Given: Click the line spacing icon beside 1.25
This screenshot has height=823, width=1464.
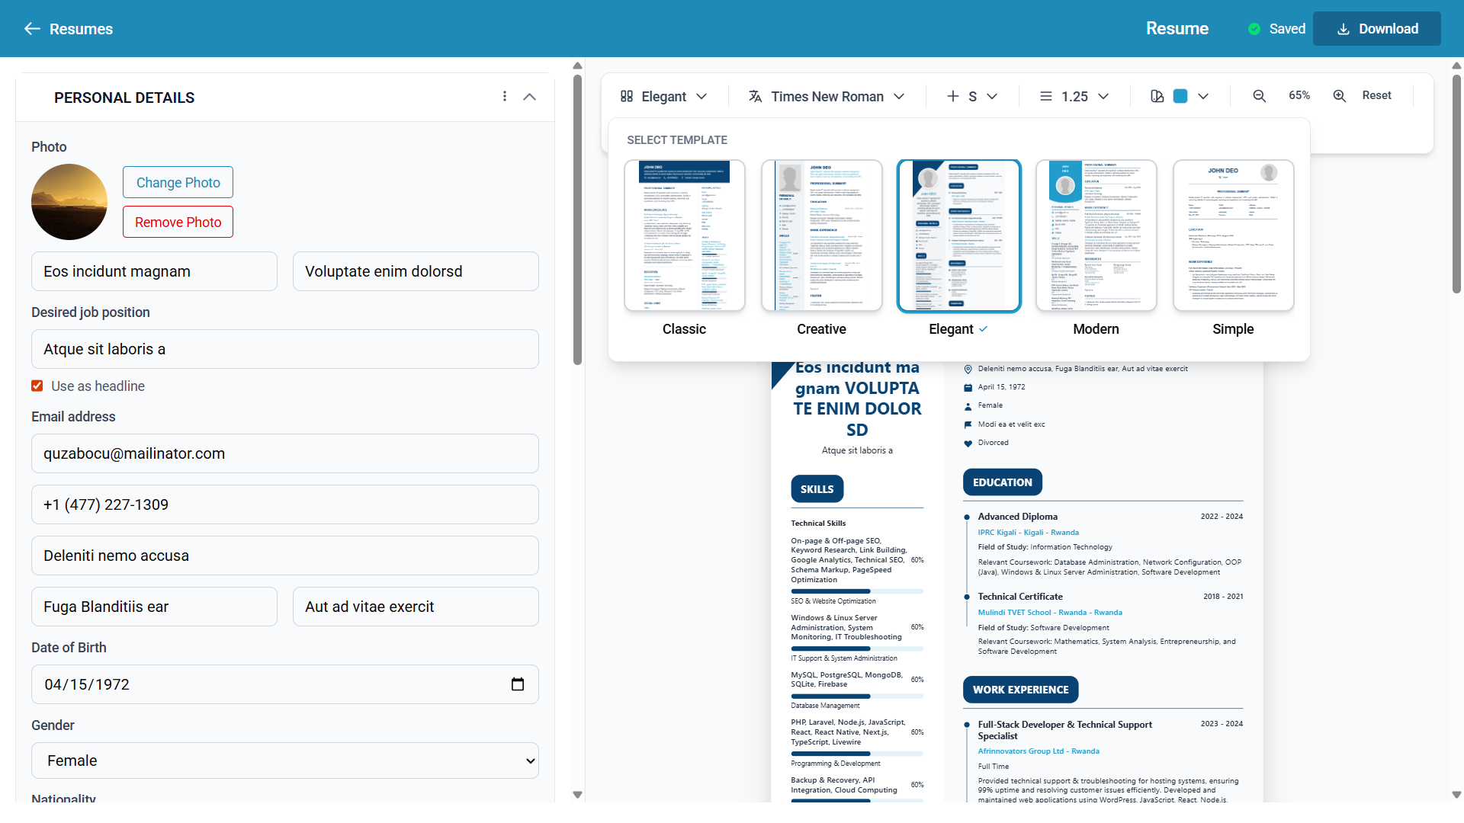Looking at the screenshot, I should point(1045,96).
